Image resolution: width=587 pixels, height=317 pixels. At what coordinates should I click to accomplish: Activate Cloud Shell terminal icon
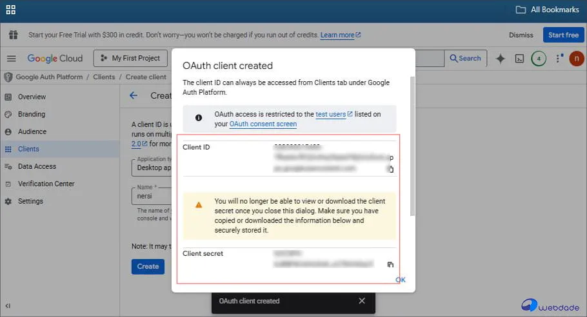[519, 59]
